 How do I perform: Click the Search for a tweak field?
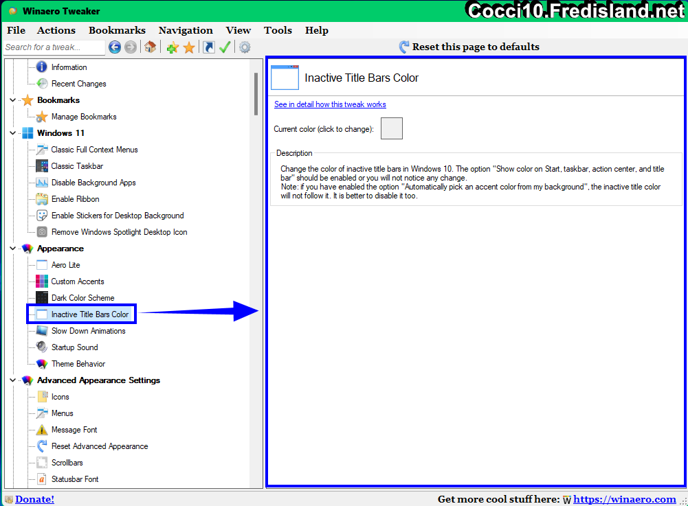(x=54, y=47)
